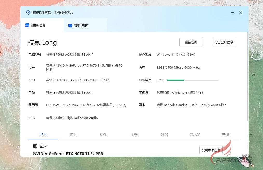This screenshot has width=263, height=170.
Task: Click the 硬件测评 monitor icon
Action: click(70, 26)
